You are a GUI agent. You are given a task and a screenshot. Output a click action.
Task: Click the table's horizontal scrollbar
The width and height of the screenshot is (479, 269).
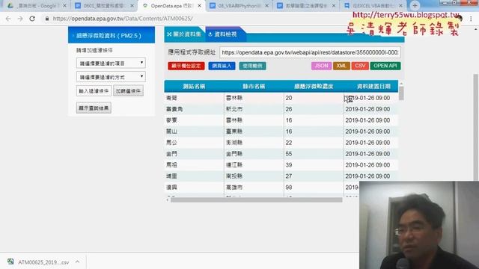(x=256, y=200)
